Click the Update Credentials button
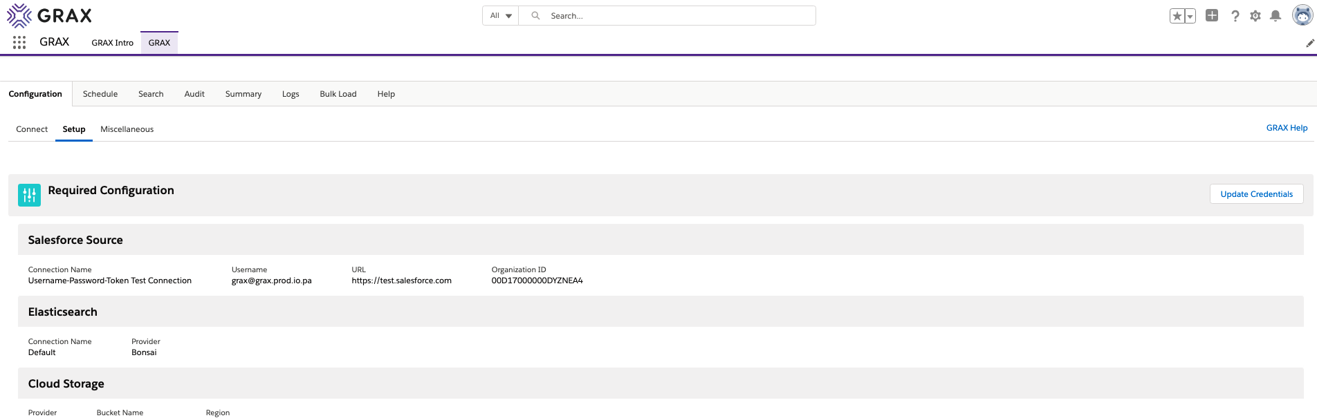This screenshot has height=418, width=1317. pyautogui.click(x=1256, y=194)
